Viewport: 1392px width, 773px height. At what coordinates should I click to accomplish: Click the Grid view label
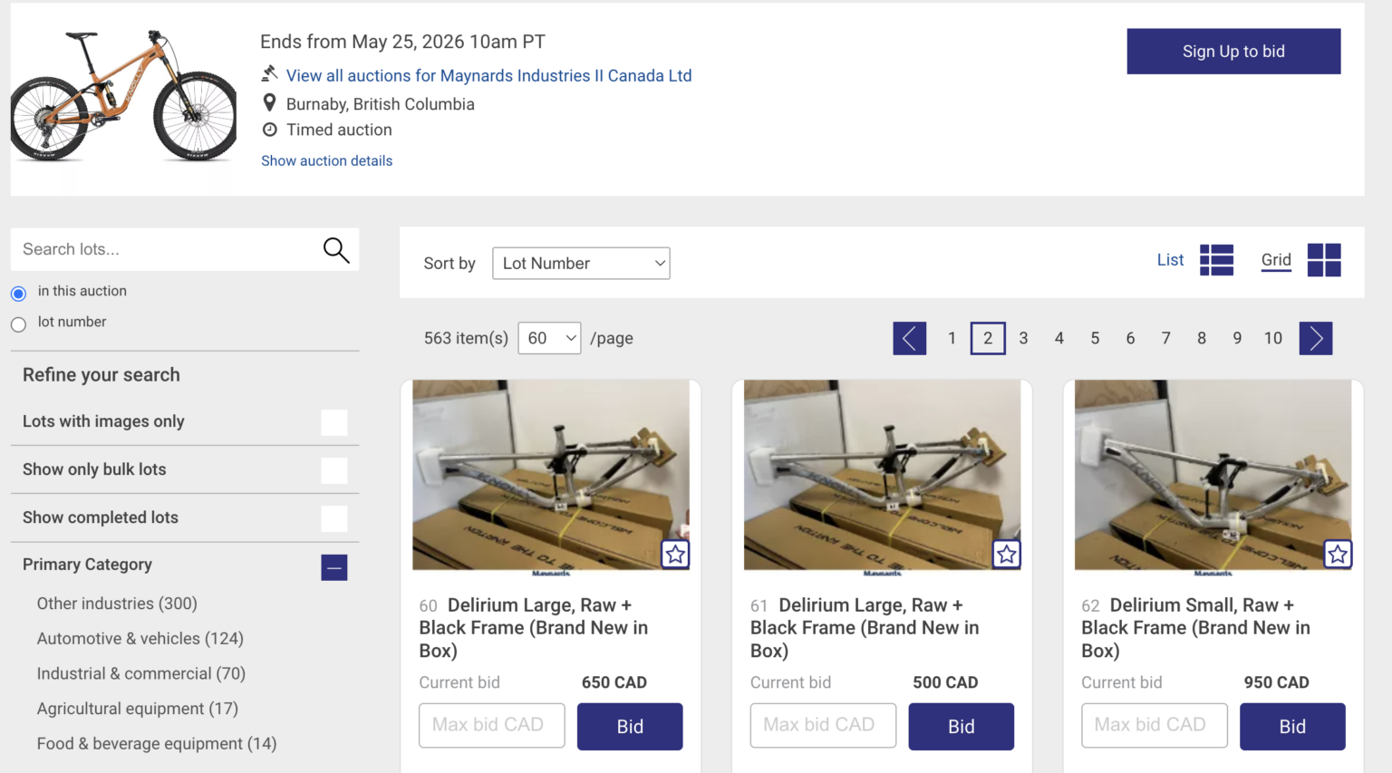1276,260
